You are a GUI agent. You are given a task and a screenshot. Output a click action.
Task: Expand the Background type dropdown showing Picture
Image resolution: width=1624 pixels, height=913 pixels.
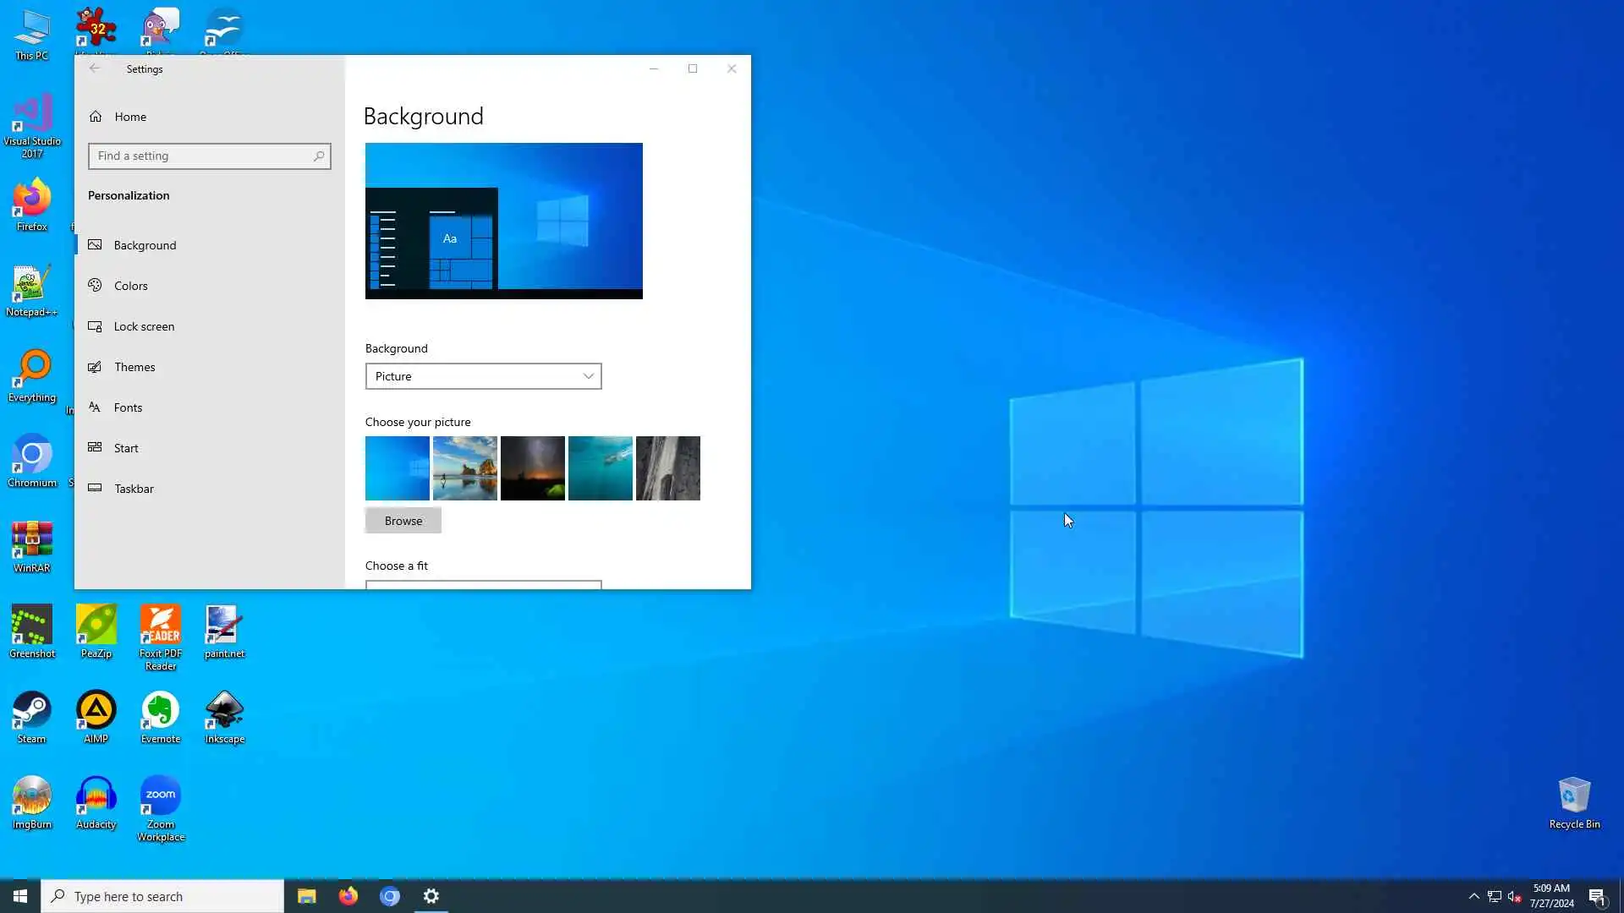(x=483, y=376)
